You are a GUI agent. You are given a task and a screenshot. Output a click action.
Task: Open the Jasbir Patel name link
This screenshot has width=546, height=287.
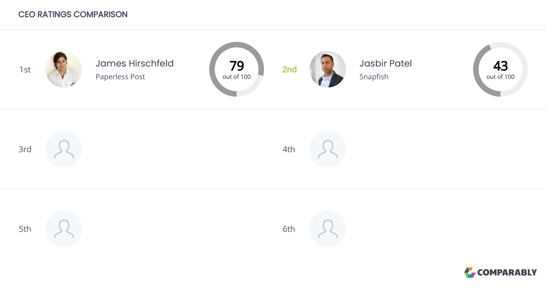(x=385, y=63)
